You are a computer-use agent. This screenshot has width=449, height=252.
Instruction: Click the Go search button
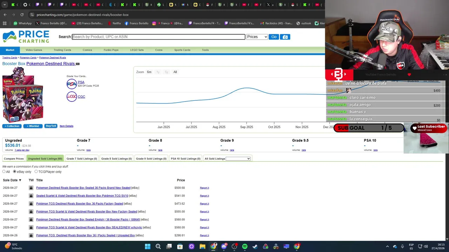[x=274, y=37]
